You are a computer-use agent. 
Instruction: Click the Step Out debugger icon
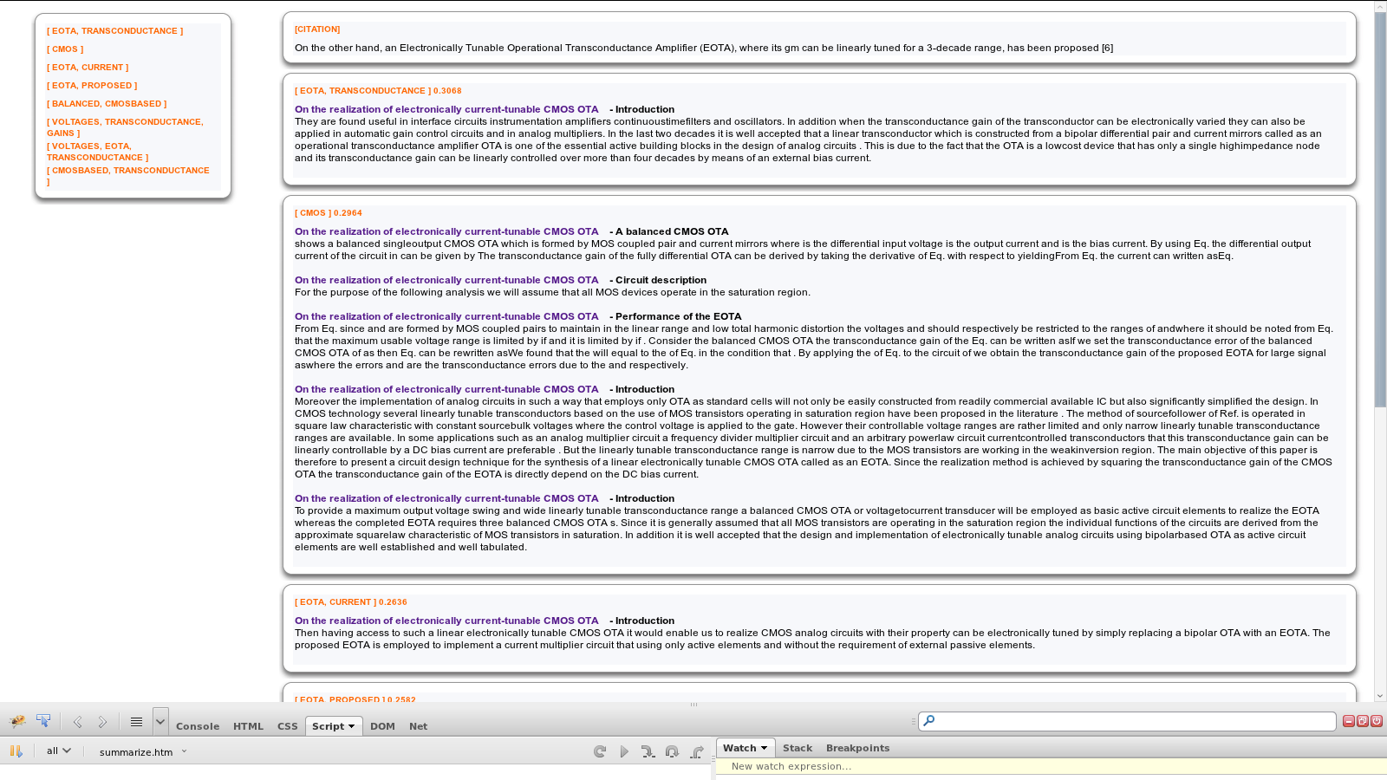coord(697,751)
